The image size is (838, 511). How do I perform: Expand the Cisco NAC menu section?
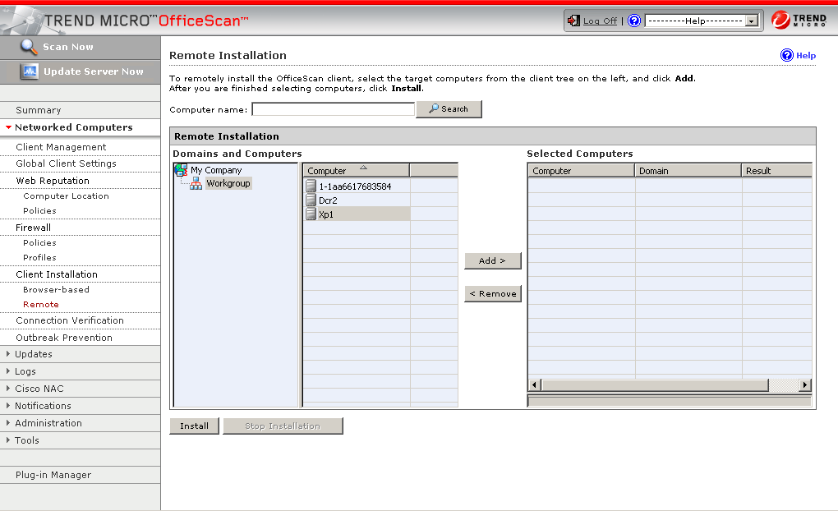[x=8, y=388]
